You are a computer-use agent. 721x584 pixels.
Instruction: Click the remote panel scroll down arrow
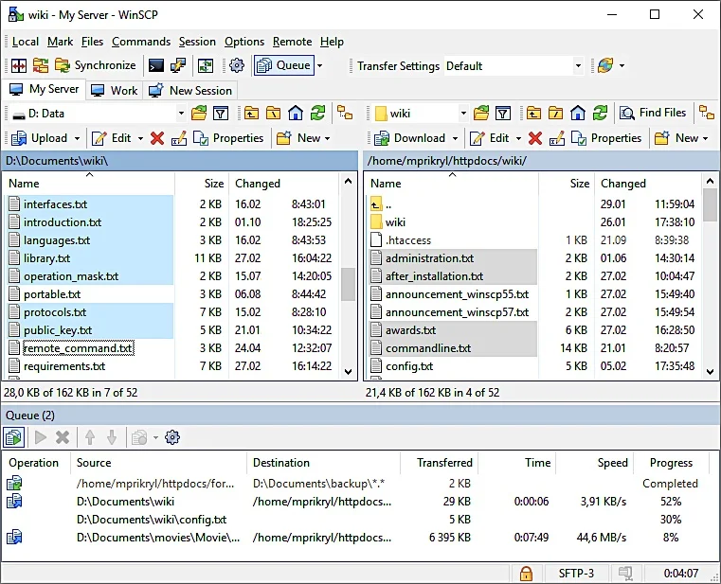[x=711, y=372]
